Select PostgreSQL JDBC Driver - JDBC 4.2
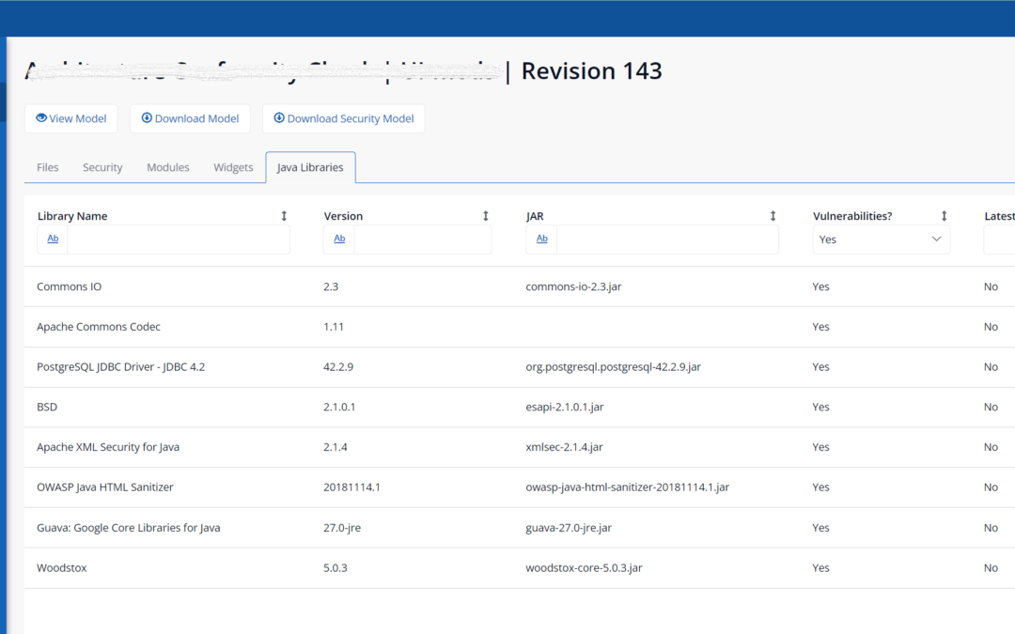Viewport: 1015px width, 634px height. (x=121, y=367)
